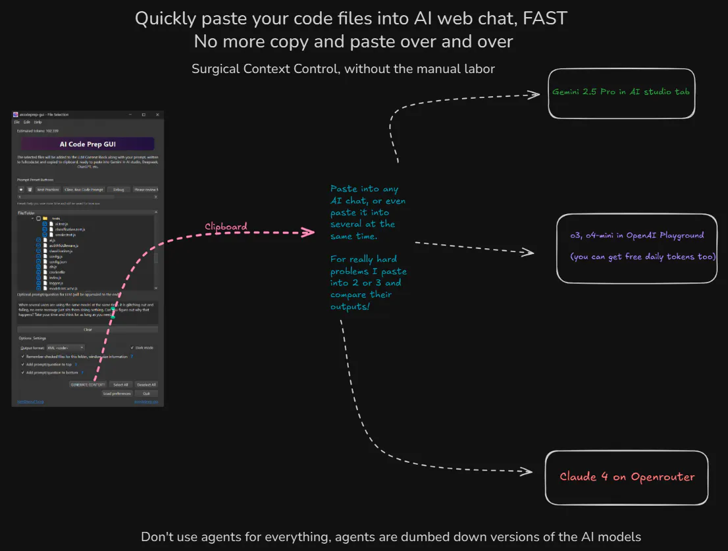Screen dimensions: 728x551
Task: Click the GENERATE CONTEXT! button
Action: 88,384
